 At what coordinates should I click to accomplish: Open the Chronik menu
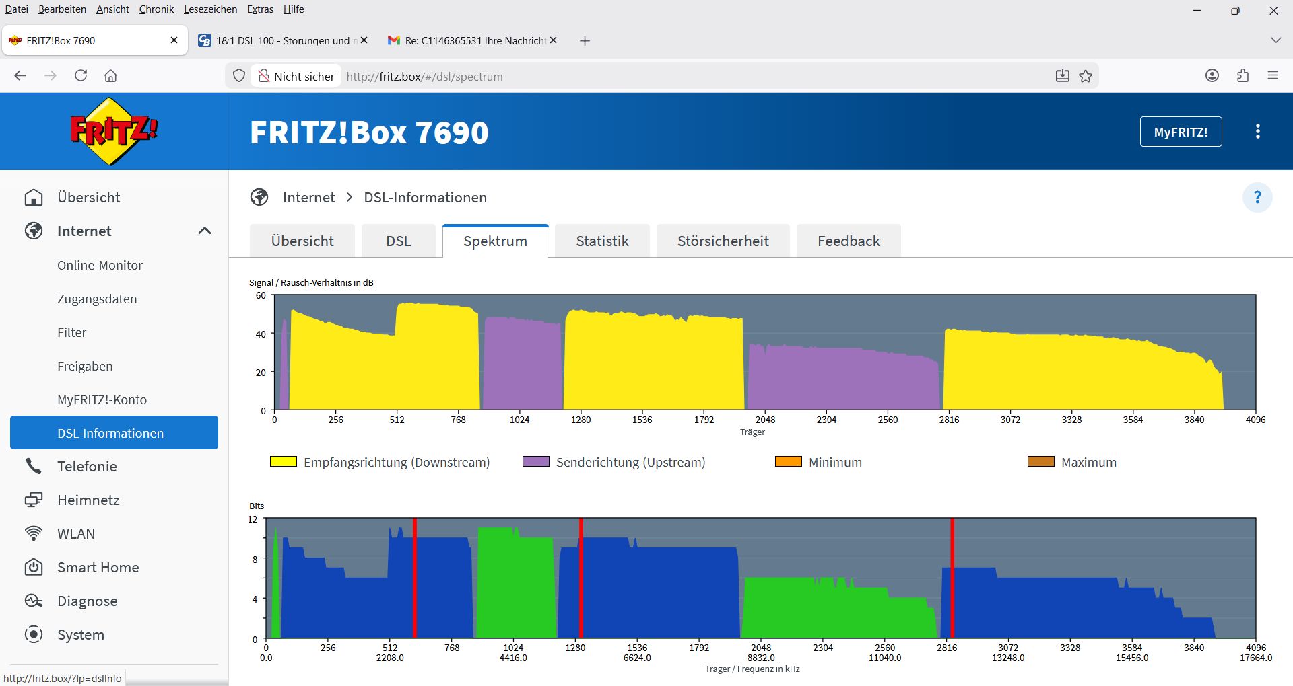(x=156, y=9)
